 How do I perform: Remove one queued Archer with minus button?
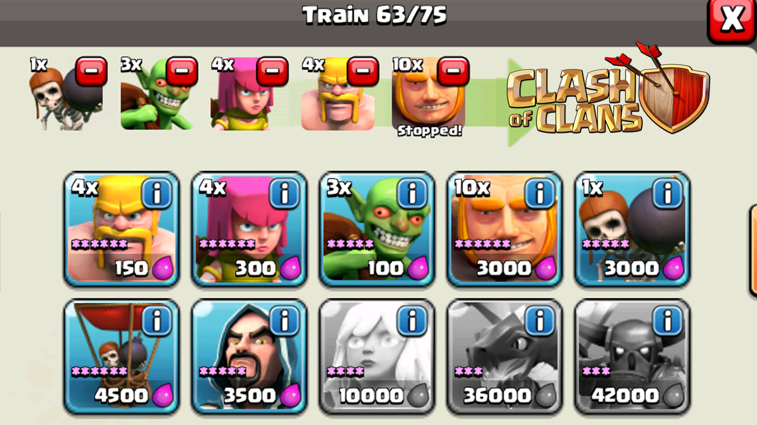click(273, 71)
